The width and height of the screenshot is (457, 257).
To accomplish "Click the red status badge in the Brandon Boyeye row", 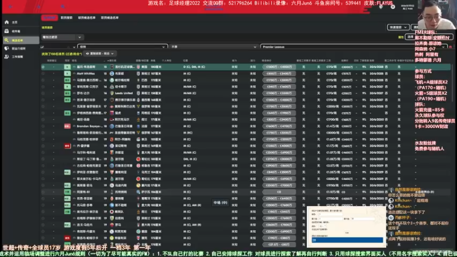I will pyautogui.click(x=67, y=126).
